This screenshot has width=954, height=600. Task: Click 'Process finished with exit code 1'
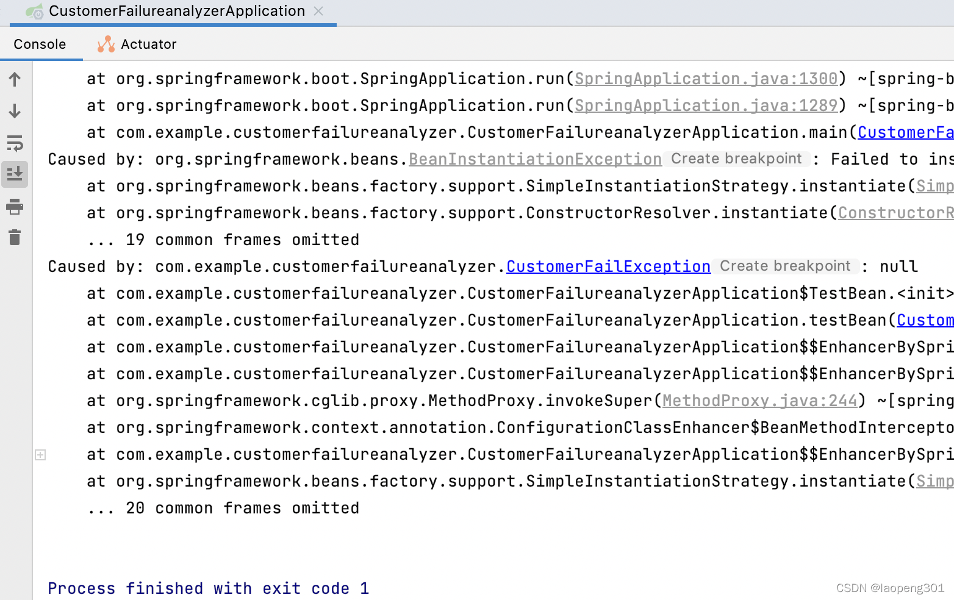click(209, 588)
